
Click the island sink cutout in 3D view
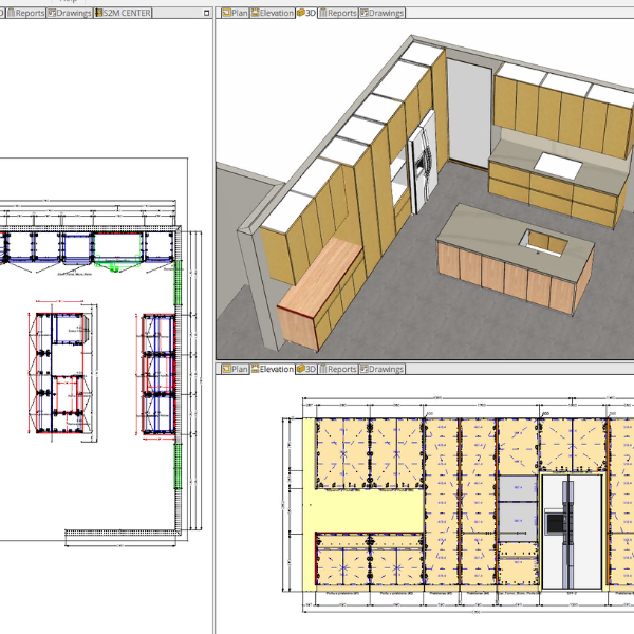[x=543, y=241]
